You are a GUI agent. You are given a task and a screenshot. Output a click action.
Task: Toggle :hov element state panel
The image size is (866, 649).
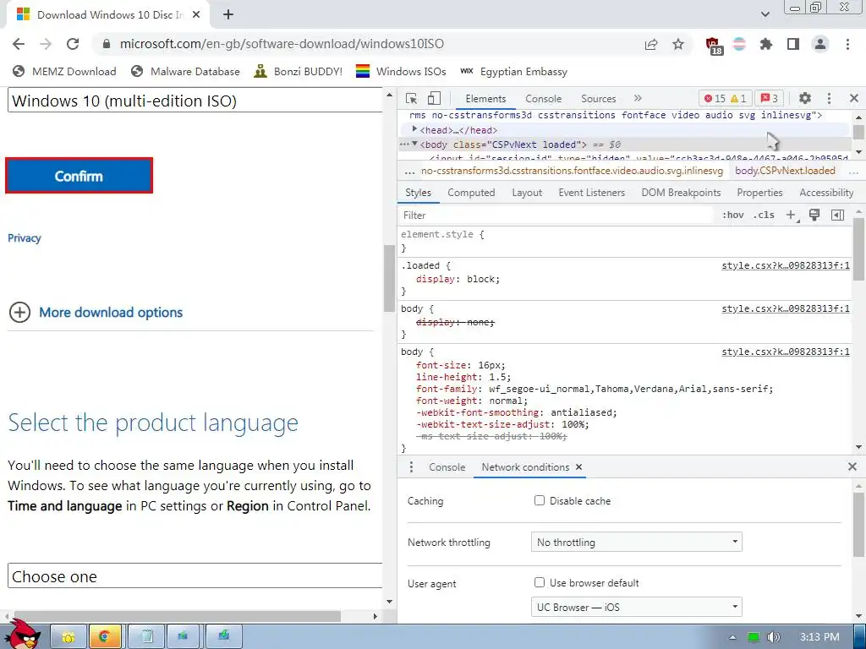[733, 215]
